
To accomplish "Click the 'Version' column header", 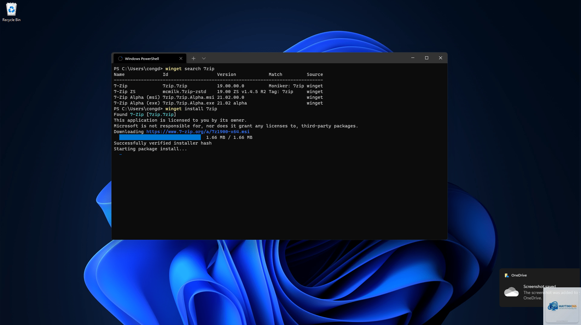I will click(226, 74).
